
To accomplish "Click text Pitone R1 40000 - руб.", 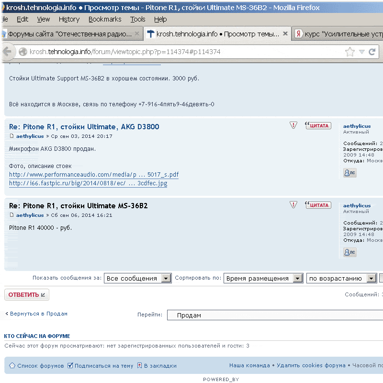I will coord(40,228).
